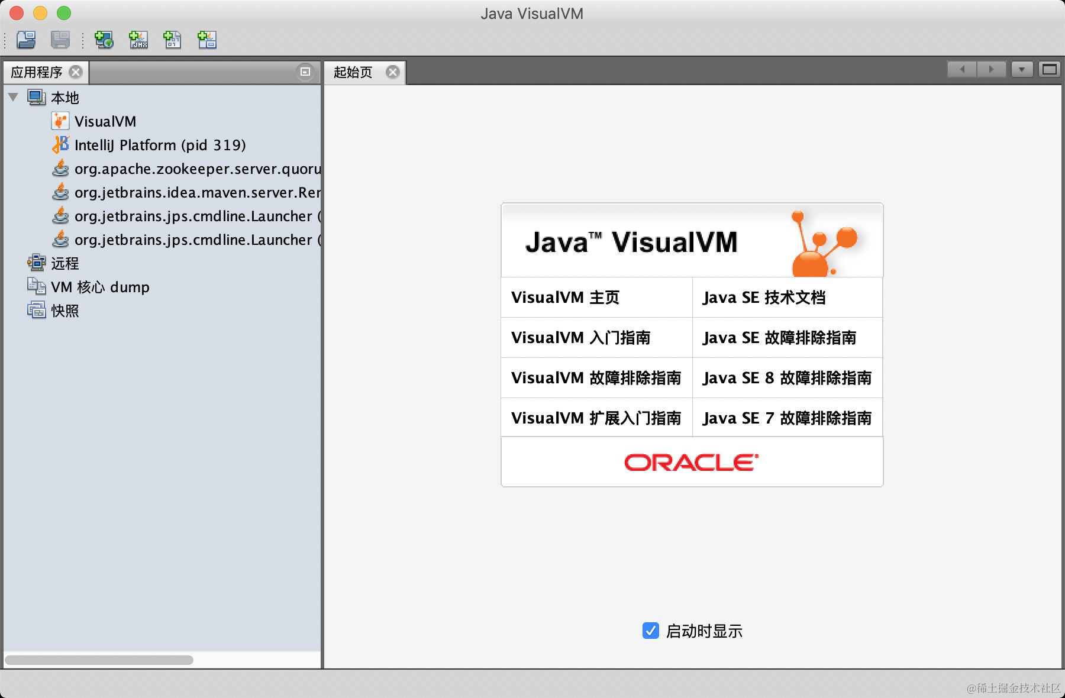1065x698 pixels.
Task: Click the ORACLE logo
Action: (x=692, y=462)
